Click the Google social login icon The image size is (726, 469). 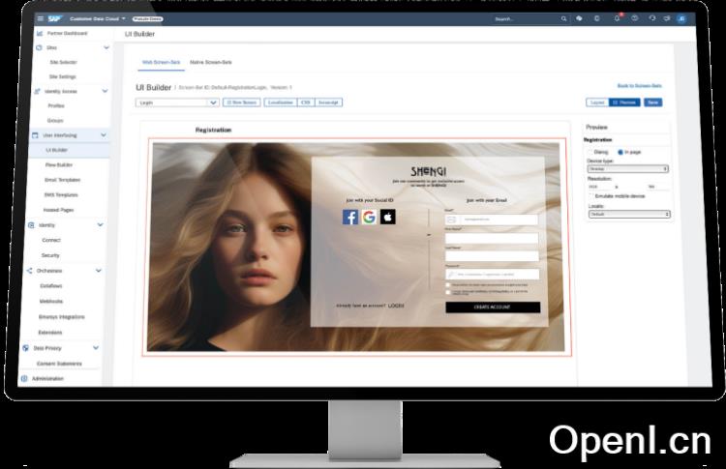click(x=369, y=217)
